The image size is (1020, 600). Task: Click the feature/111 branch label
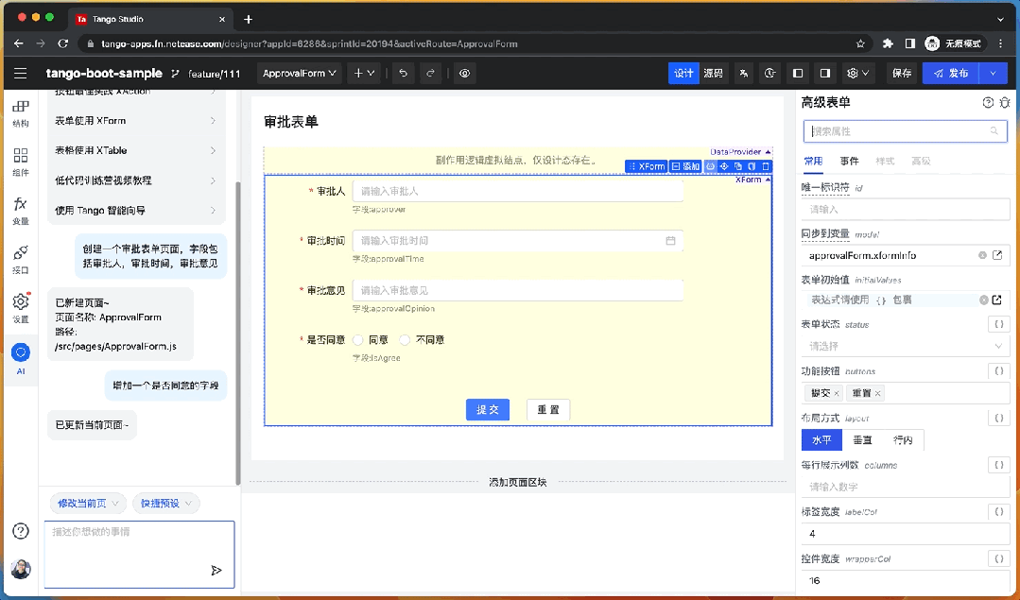click(214, 74)
